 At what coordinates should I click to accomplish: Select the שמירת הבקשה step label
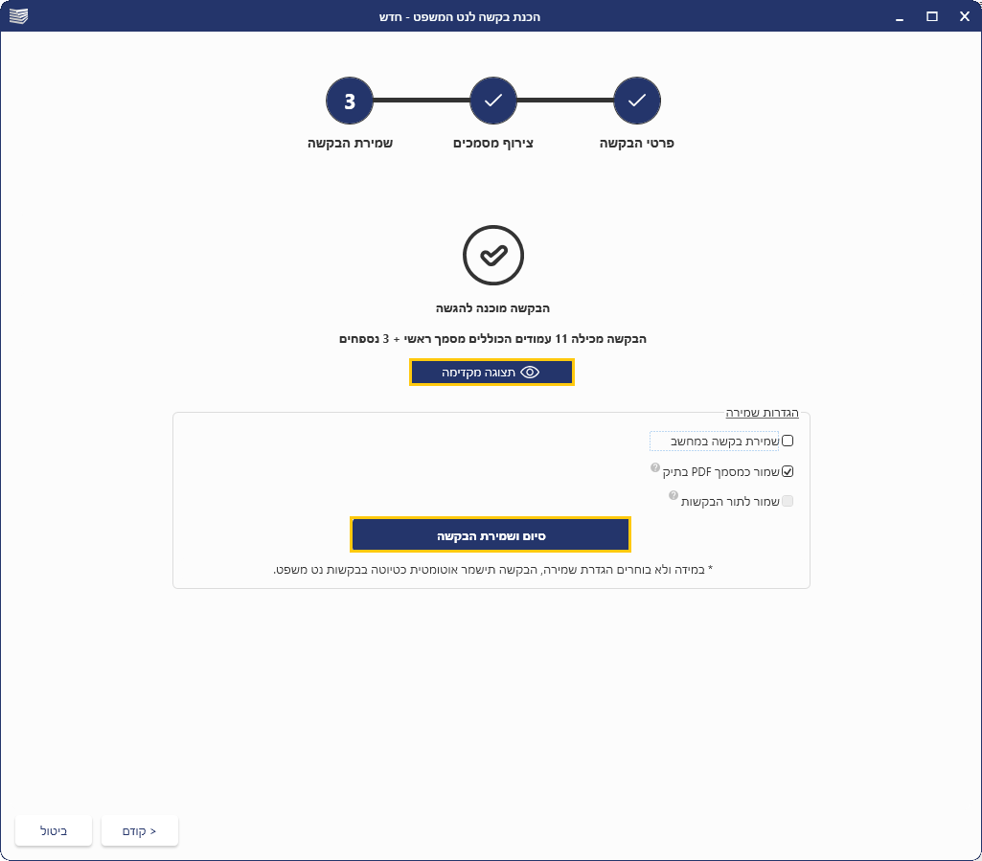point(350,144)
